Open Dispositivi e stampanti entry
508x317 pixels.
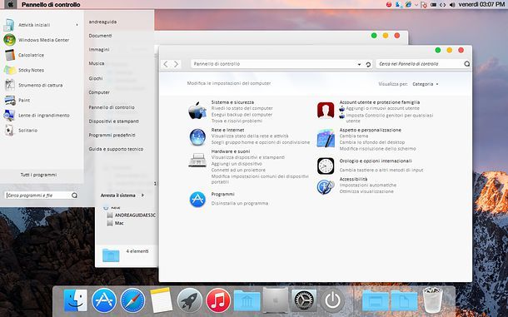coord(114,121)
